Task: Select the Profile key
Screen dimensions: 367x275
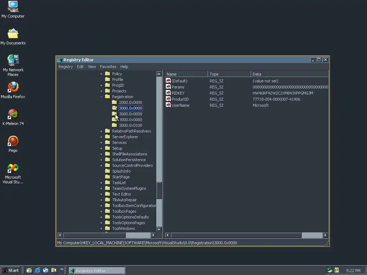Action: point(118,79)
